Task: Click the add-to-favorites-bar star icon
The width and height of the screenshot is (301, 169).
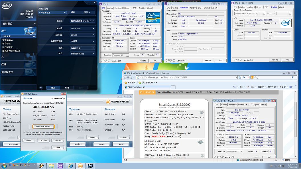Action: tap(140, 83)
